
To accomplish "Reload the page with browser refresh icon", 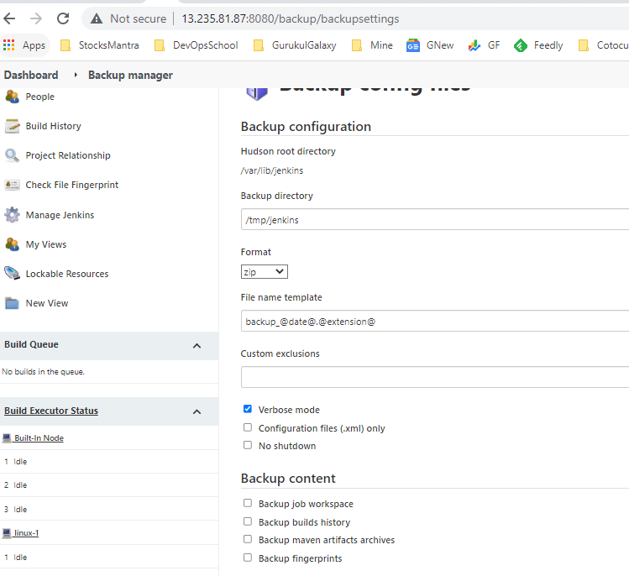I will [63, 18].
